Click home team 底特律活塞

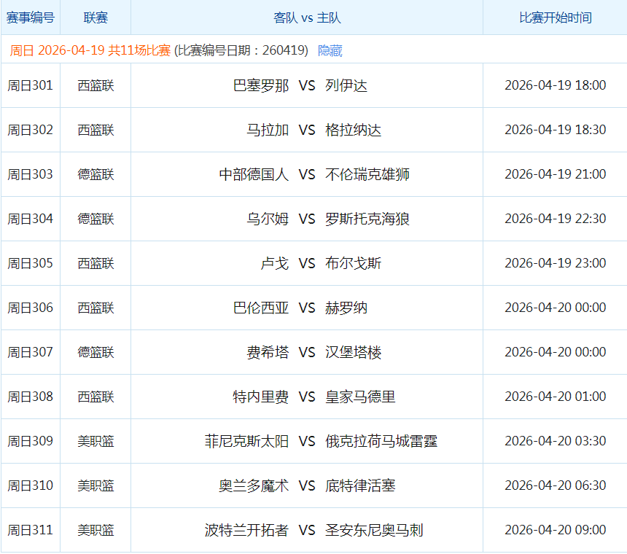pos(360,485)
